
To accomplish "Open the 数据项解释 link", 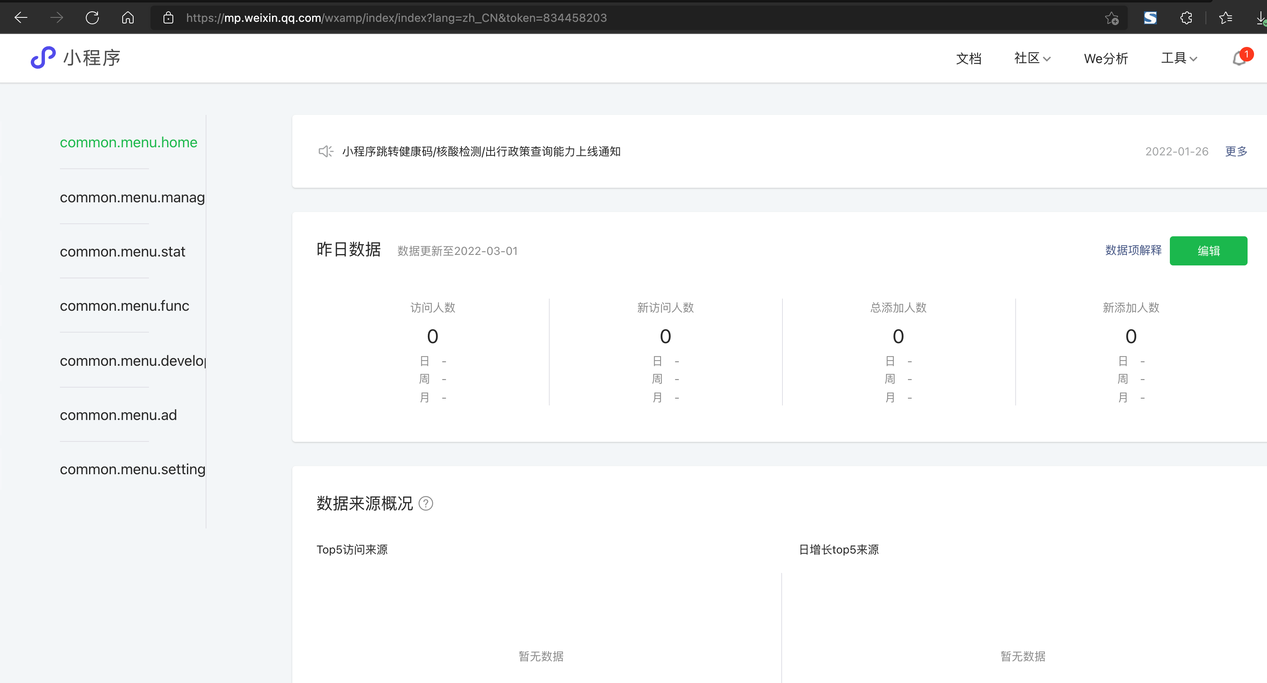I will point(1133,250).
